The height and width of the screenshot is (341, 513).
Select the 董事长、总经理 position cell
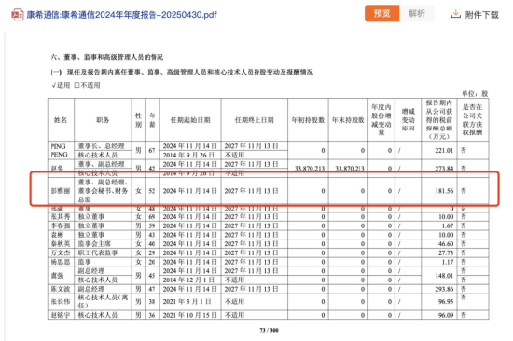tap(102, 146)
